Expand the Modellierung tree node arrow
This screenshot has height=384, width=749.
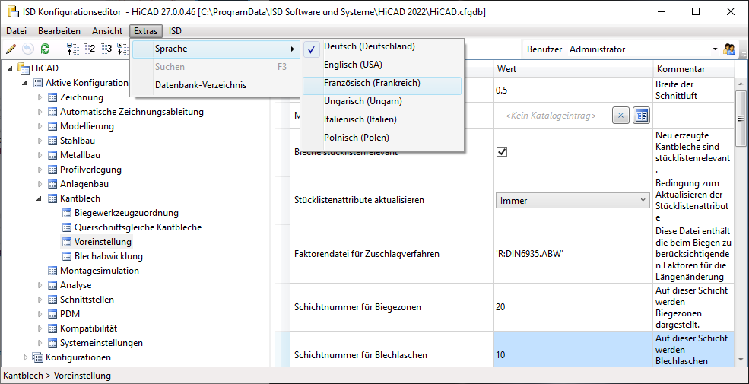pos(40,126)
